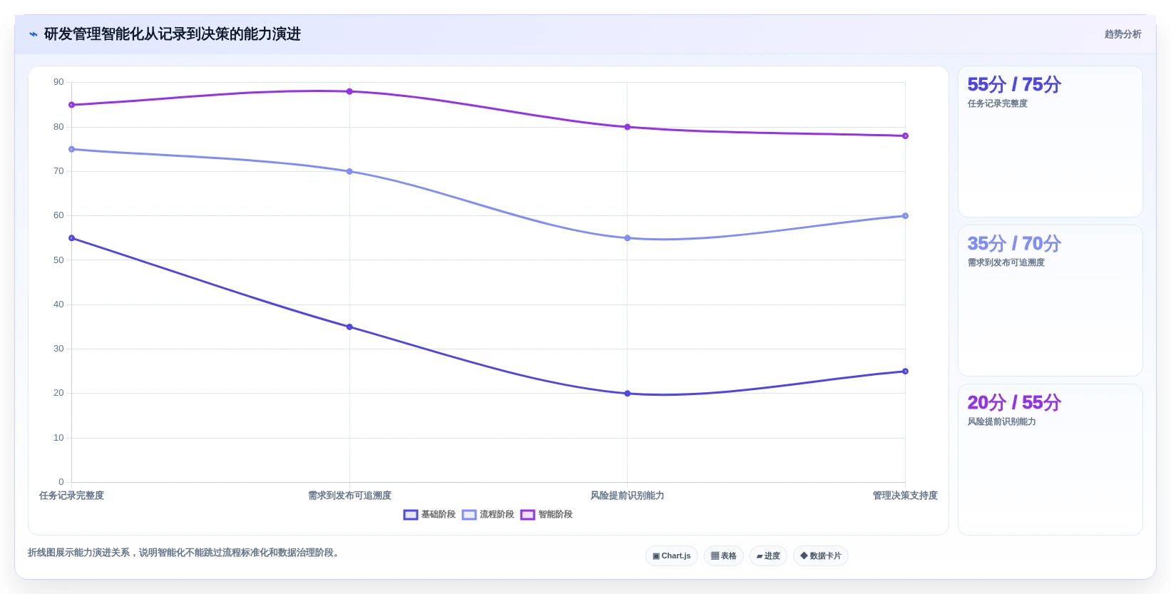Open the 35分 / 70分 需求到发布可追溯度 card

(x=1050, y=301)
